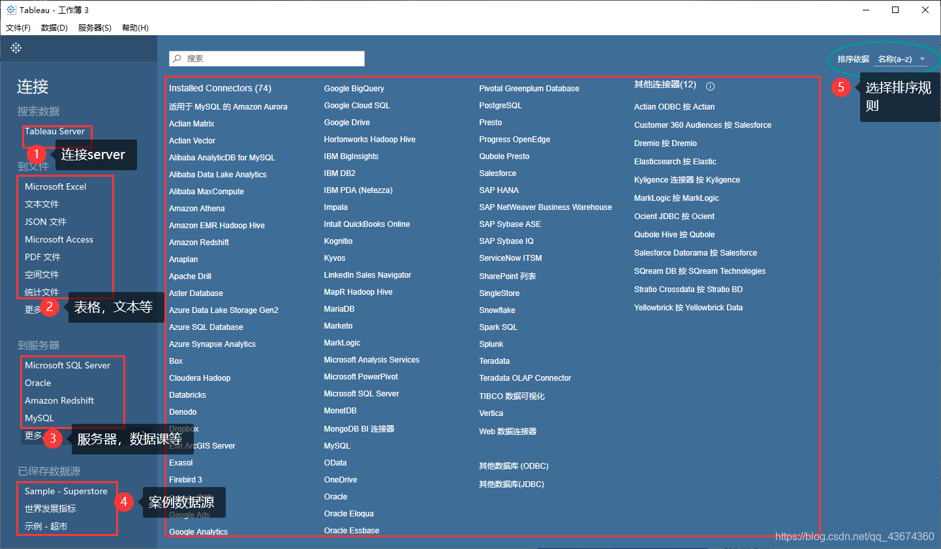Click the Tableau start page icon
Image resolution: width=941 pixels, height=549 pixels.
click(16, 48)
